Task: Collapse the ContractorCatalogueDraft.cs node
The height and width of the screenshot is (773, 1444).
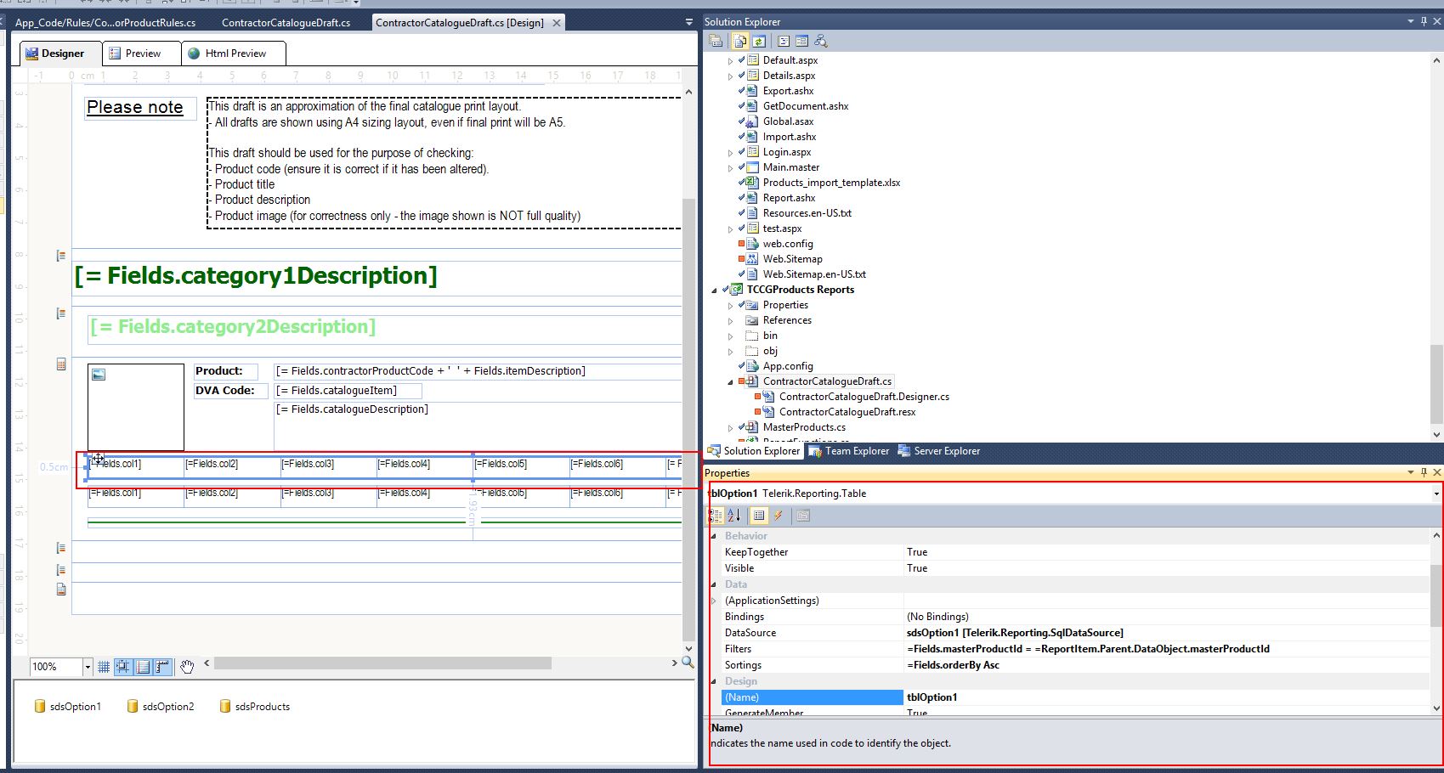Action: [730, 382]
